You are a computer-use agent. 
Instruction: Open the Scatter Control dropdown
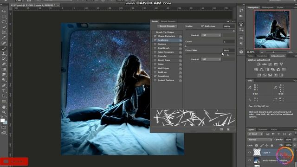coord(211,35)
